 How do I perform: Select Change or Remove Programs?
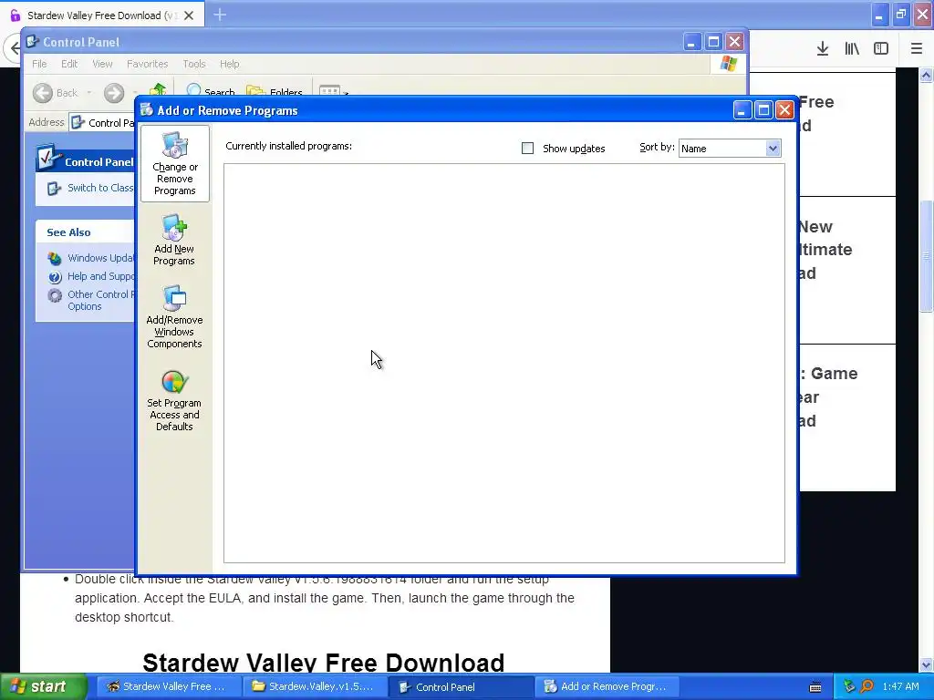coord(174,163)
